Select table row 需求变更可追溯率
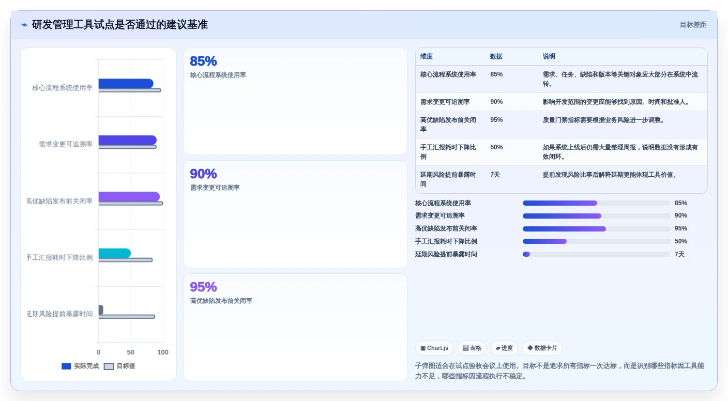728x401 pixels. coord(561,102)
